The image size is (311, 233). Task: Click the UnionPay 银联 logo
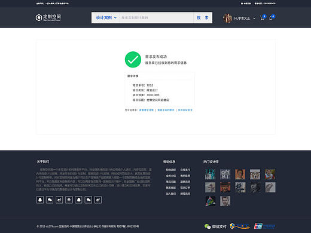tap(264, 226)
